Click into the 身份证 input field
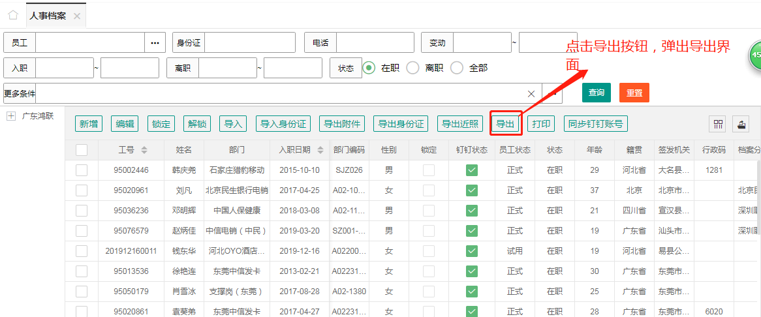Viewport: 761px width, 317px height. click(x=251, y=43)
